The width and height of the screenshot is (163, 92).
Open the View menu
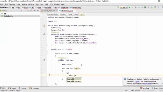pos(6,4)
